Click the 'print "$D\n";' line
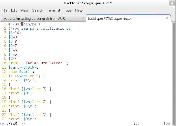 pos(22,119)
